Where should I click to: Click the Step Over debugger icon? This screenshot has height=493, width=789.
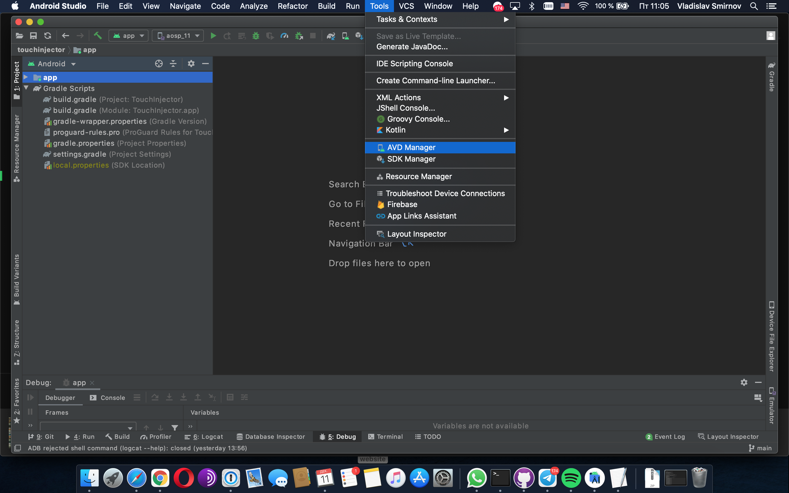point(155,397)
